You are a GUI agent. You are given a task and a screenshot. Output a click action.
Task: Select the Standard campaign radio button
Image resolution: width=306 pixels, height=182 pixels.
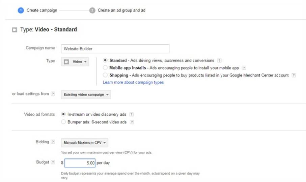(x=105, y=61)
